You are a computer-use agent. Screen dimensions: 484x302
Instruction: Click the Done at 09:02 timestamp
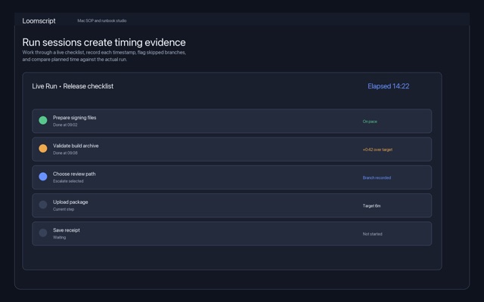tap(65, 125)
